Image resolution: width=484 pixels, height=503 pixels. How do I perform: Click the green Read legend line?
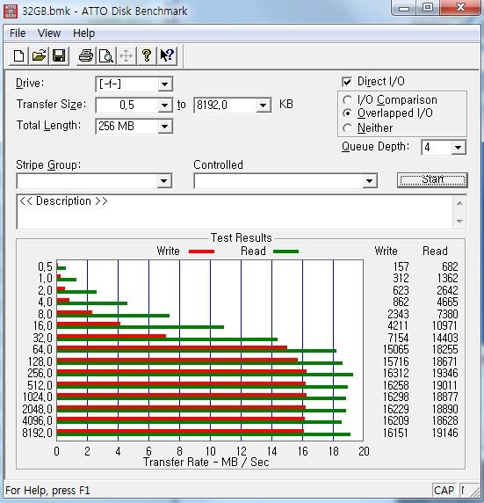pos(285,251)
